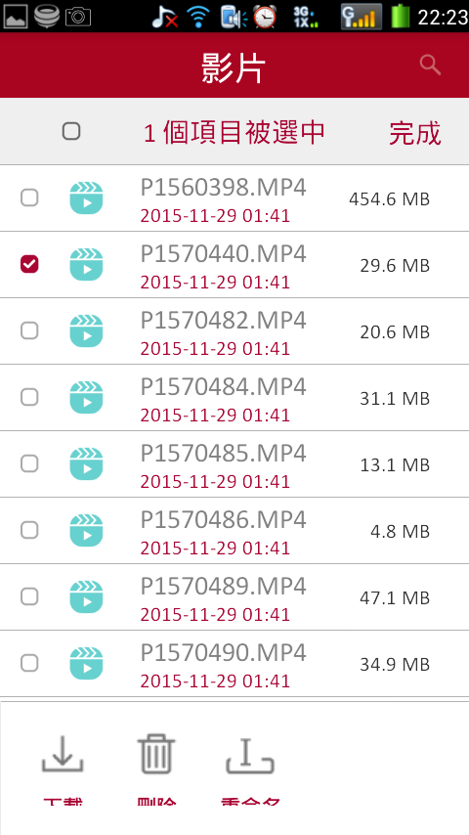Tap the 1 個項目被選中 selection label

234,133
